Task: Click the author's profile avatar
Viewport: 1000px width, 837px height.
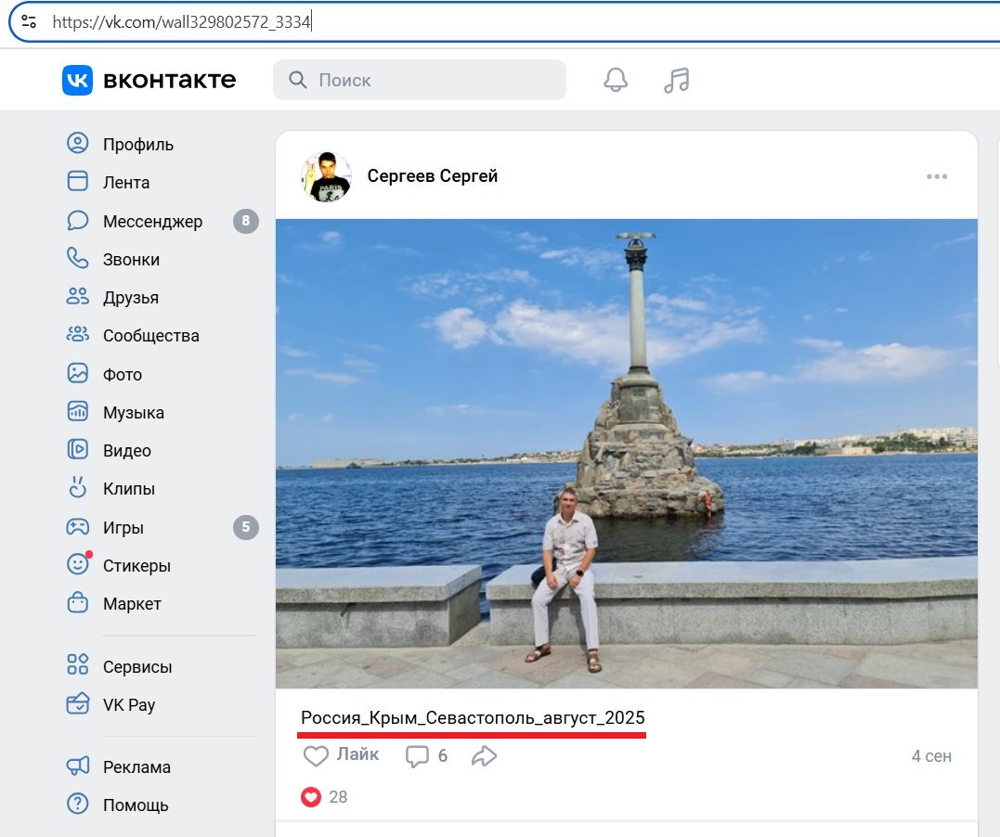Action: click(327, 176)
